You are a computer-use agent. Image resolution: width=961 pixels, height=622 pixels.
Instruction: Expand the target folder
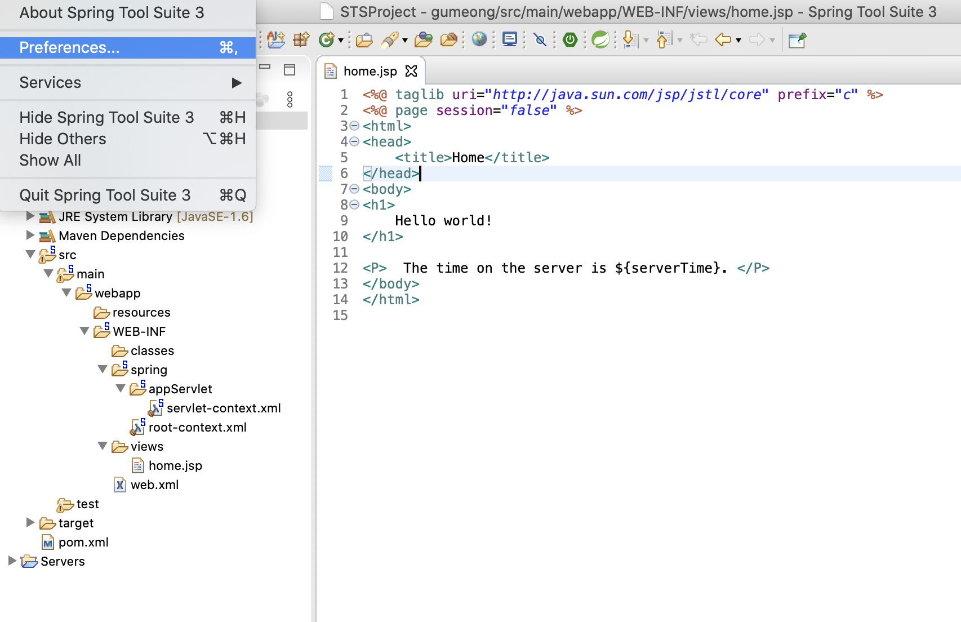coord(30,522)
